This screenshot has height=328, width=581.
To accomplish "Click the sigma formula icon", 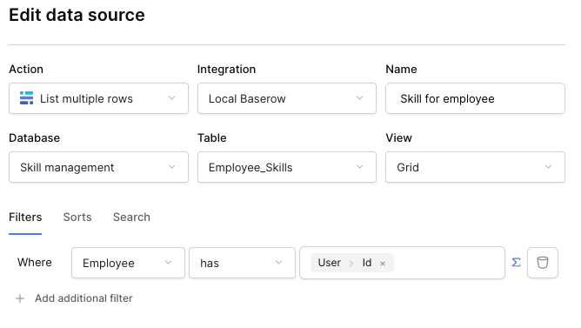I will (x=516, y=263).
